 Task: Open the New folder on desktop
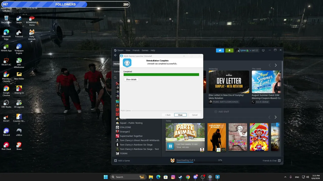coord(19,76)
